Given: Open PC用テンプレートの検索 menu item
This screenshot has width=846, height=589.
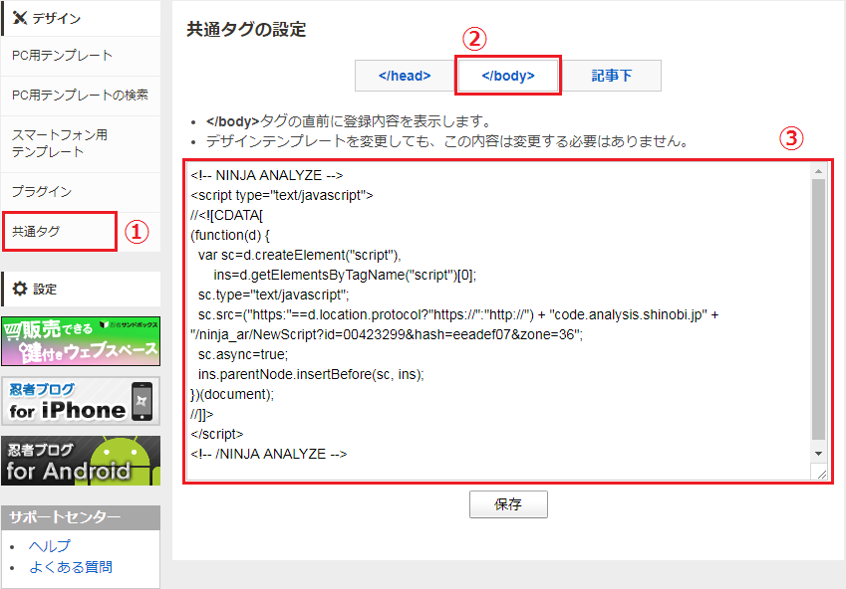Looking at the screenshot, I should [81, 96].
